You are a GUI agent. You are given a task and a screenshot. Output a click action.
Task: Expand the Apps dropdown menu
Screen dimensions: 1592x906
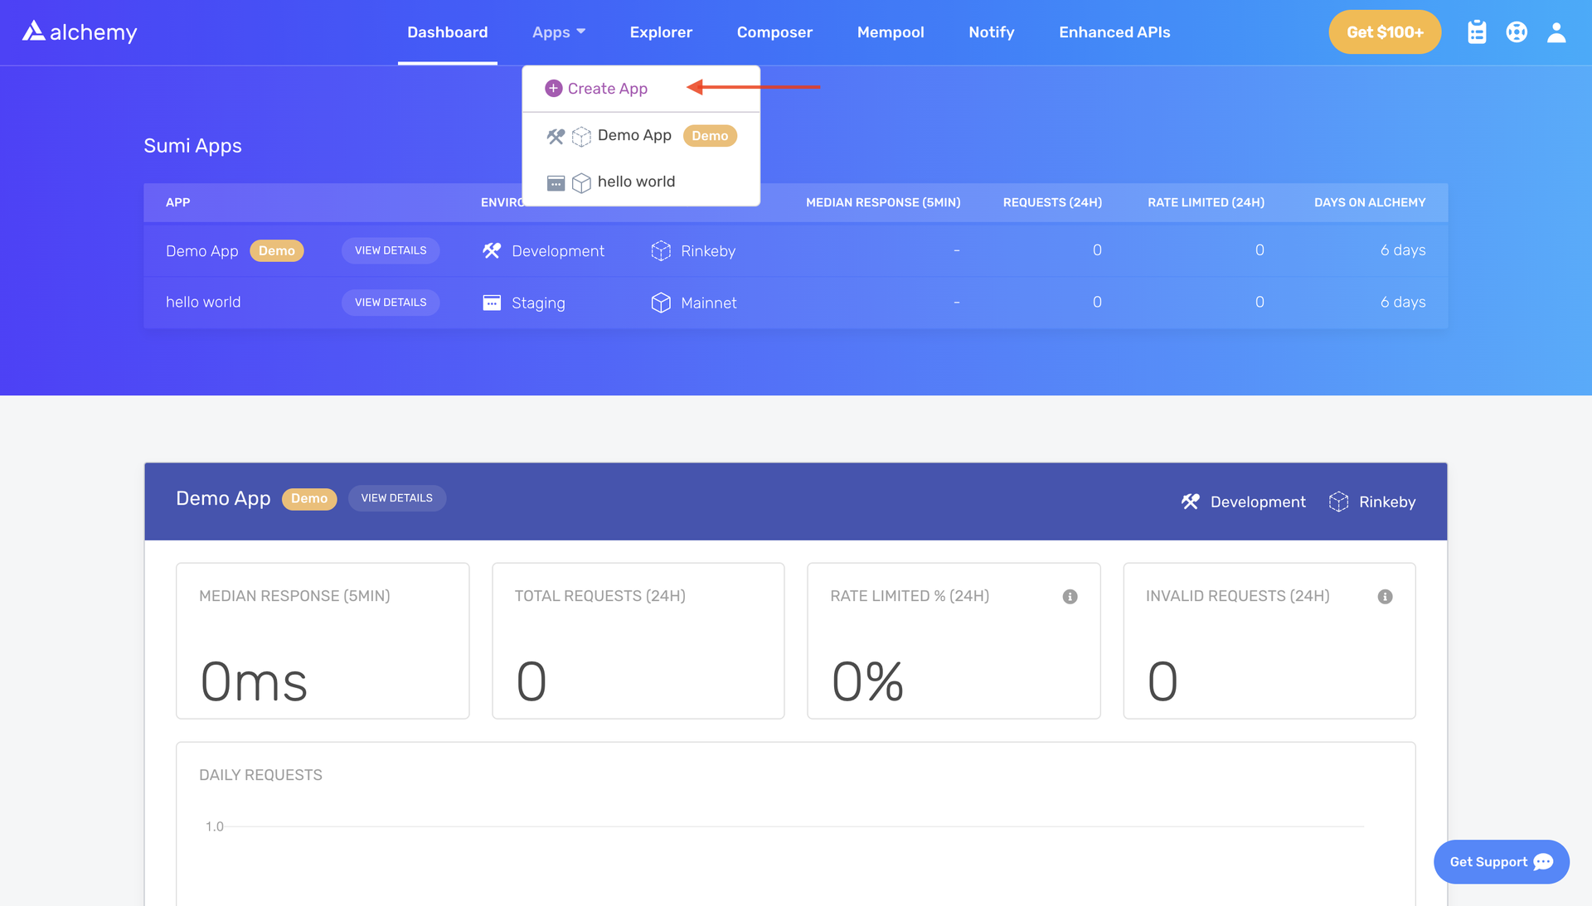click(x=559, y=31)
